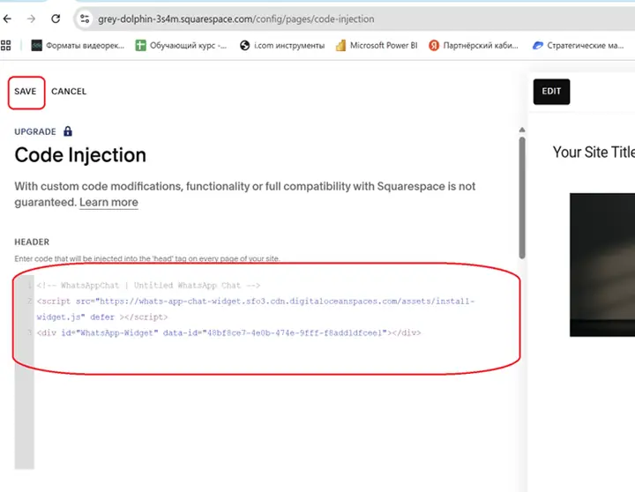Click the panel vertical scrollbar

[x=521, y=194]
